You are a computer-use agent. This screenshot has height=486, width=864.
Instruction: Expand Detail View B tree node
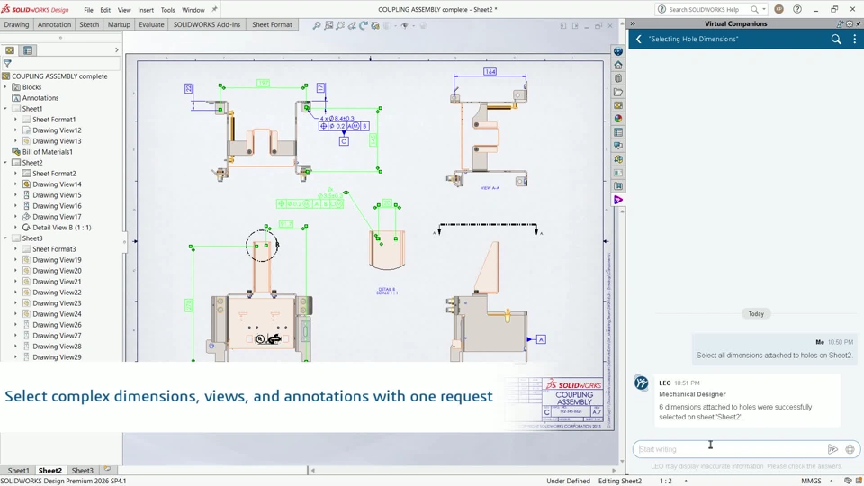(15, 227)
